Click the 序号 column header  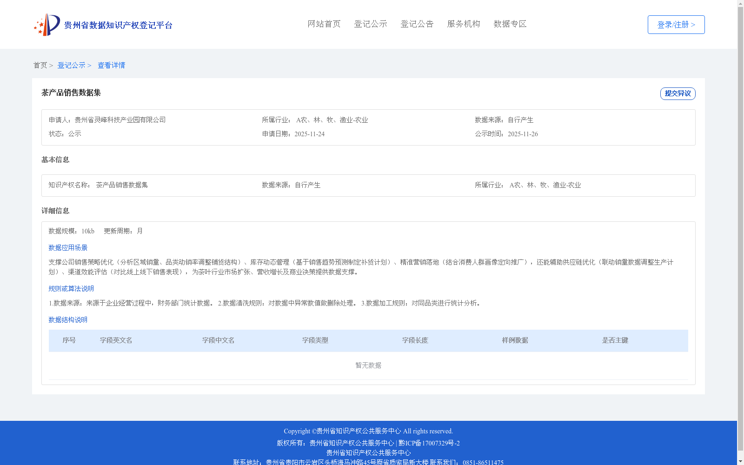(x=69, y=340)
